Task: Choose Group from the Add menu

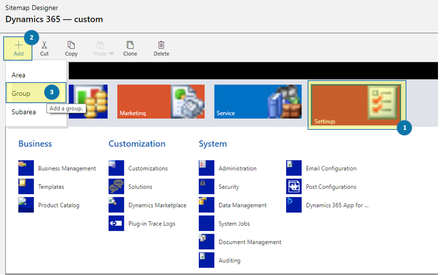Action: (x=36, y=93)
